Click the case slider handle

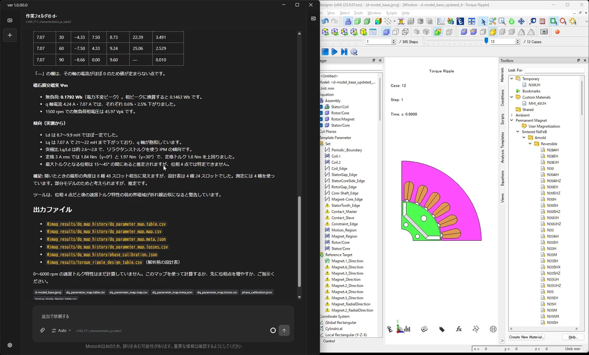[486, 41]
